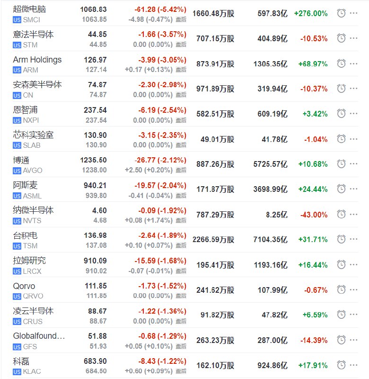Click the alarm clock icon for 意法半导体 STM
The width and height of the screenshot is (369, 379).
pos(341,38)
